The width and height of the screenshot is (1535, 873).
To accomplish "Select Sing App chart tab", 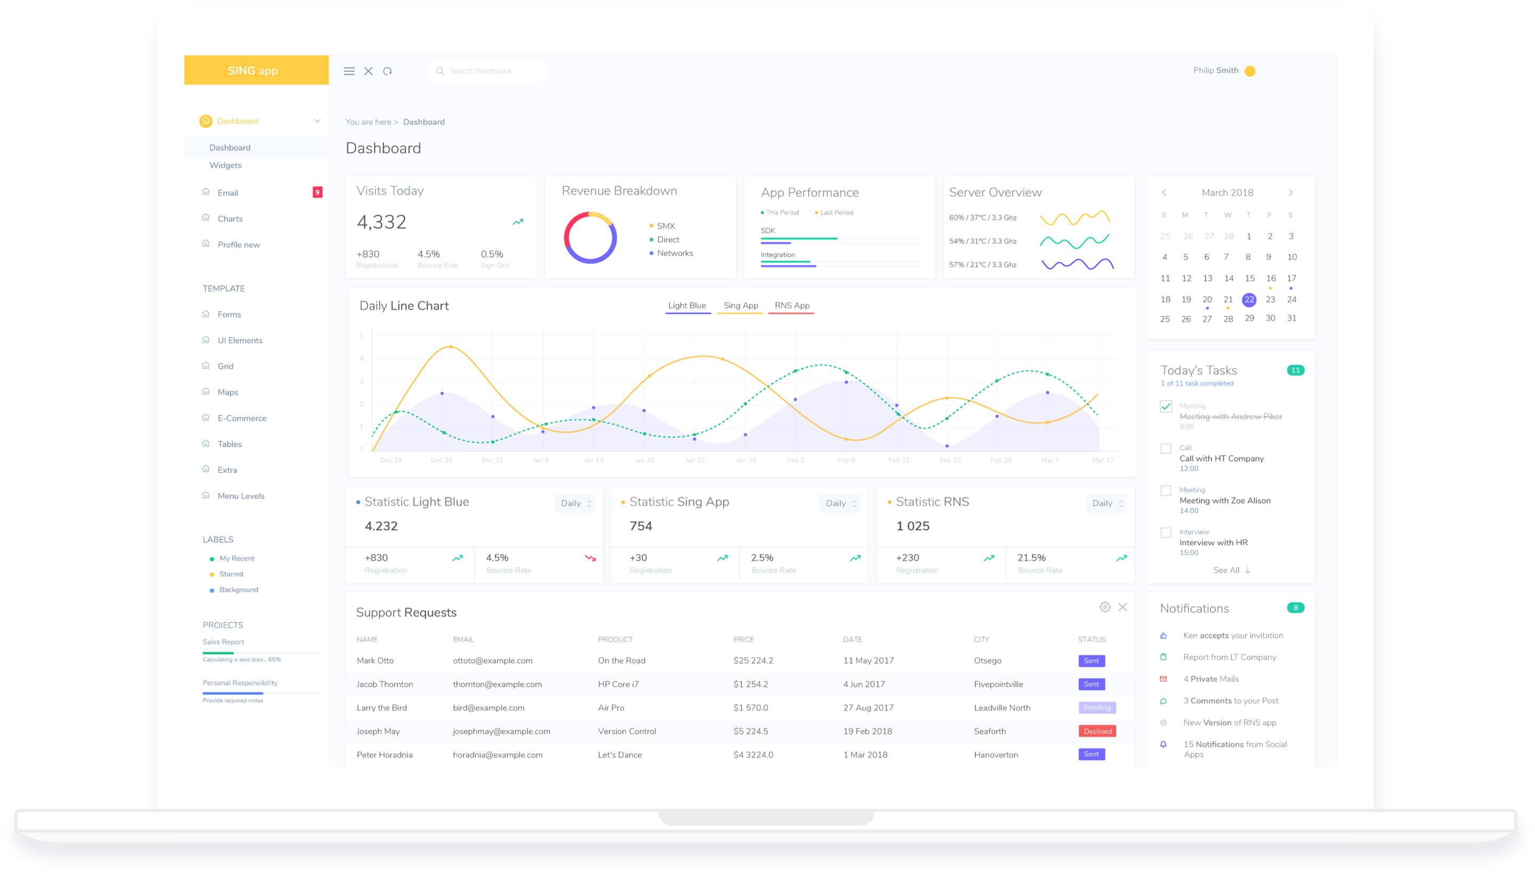I will coord(740,305).
